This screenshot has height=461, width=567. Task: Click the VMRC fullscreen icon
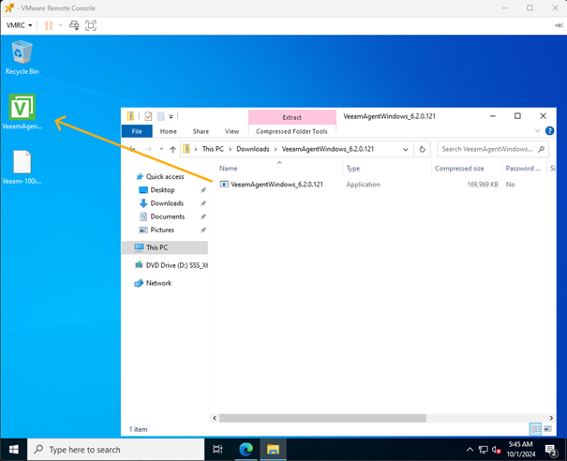[91, 24]
